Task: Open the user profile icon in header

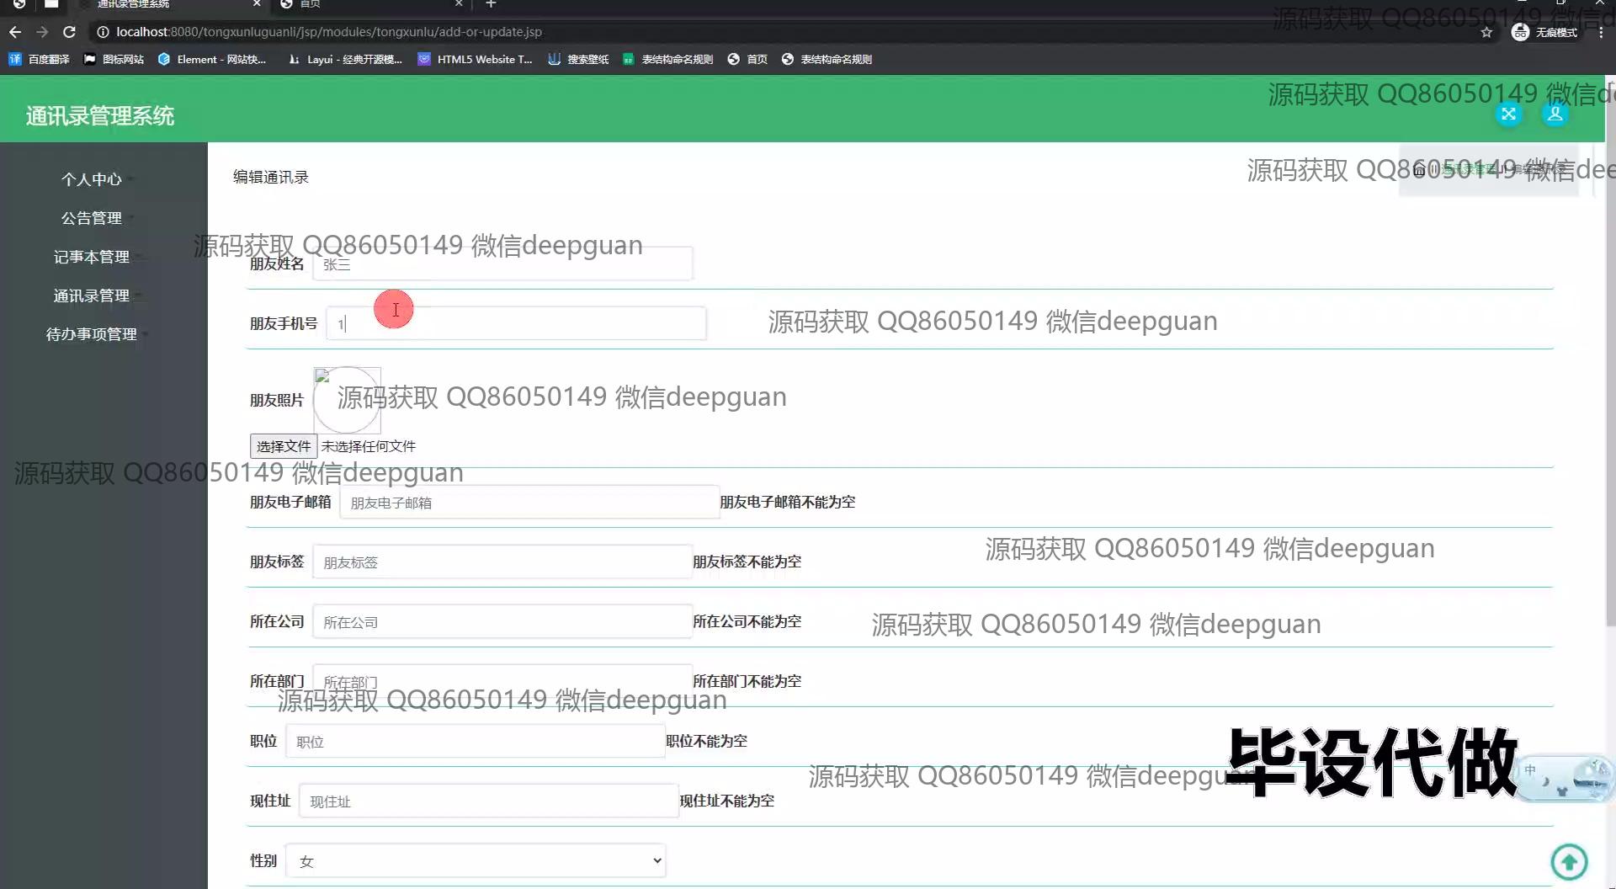Action: pos(1554,114)
